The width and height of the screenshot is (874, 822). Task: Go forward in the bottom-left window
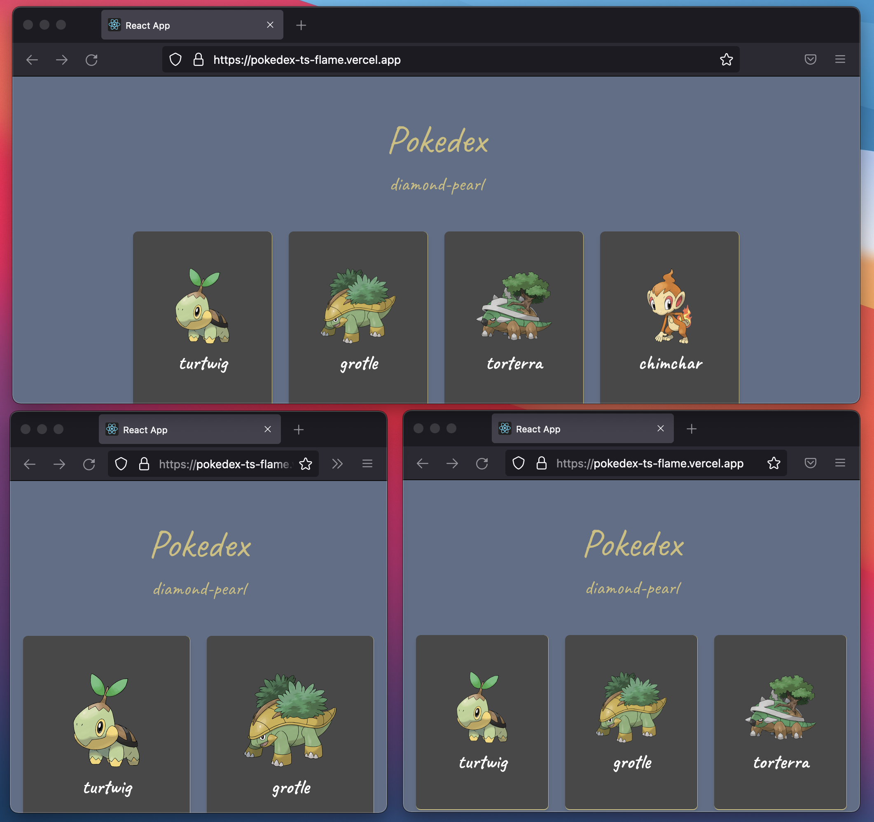coord(59,464)
